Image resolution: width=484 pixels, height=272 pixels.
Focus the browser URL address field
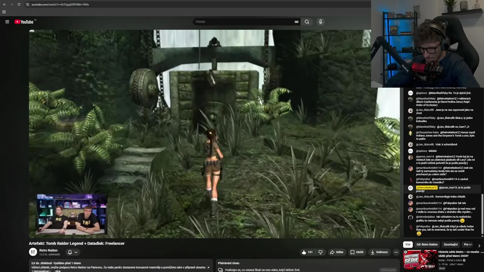point(197,4)
